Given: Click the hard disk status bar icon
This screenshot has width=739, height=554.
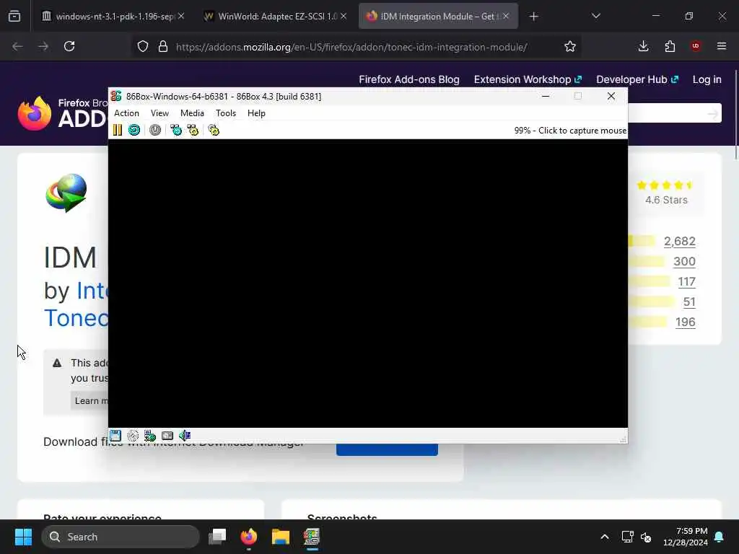Looking at the screenshot, I should [x=167, y=436].
